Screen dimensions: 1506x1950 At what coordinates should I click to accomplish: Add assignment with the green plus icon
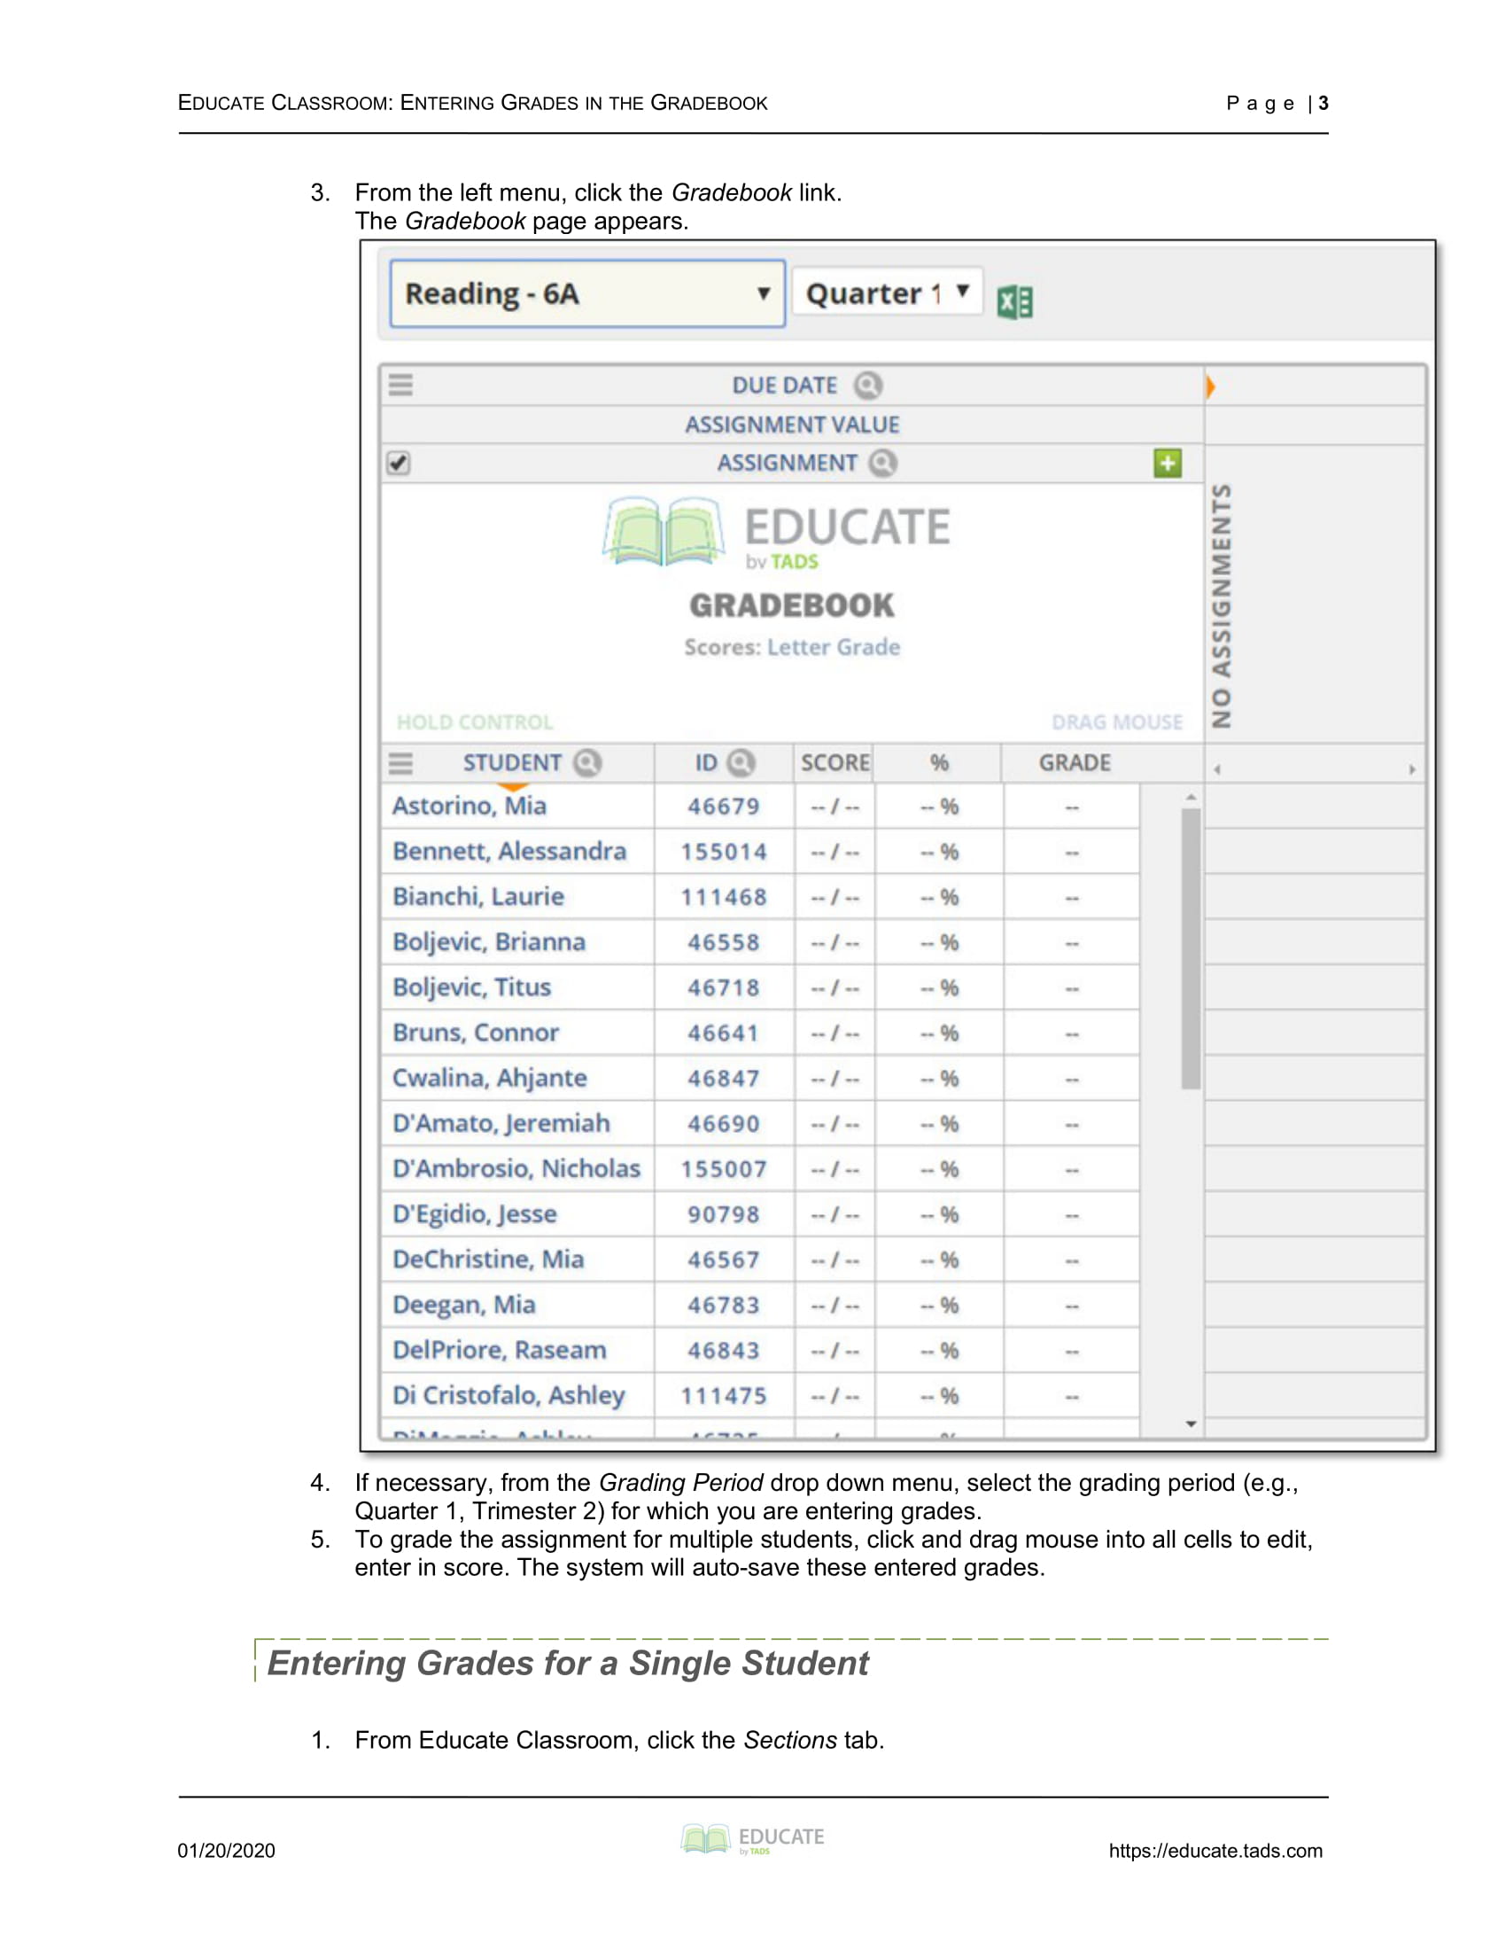(1167, 463)
